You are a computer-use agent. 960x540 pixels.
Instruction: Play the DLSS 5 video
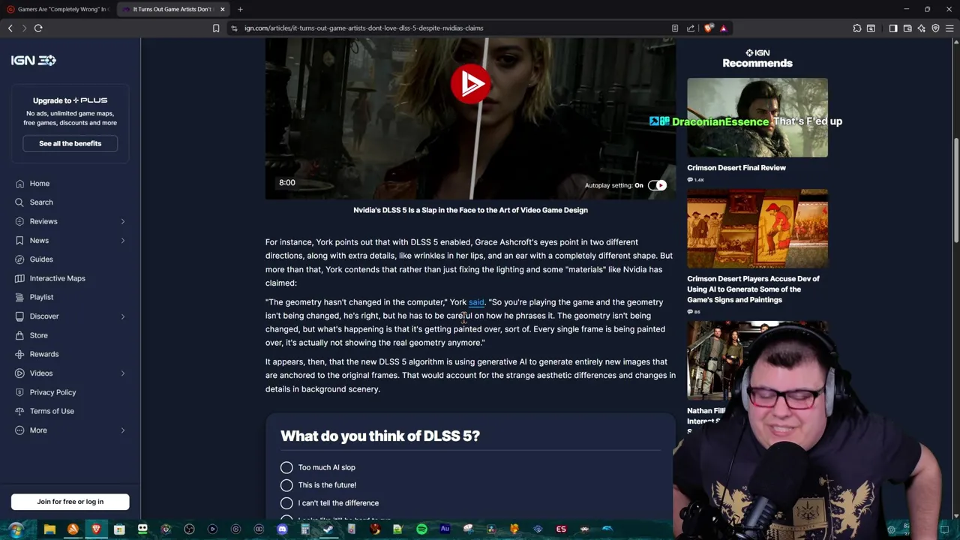point(470,83)
